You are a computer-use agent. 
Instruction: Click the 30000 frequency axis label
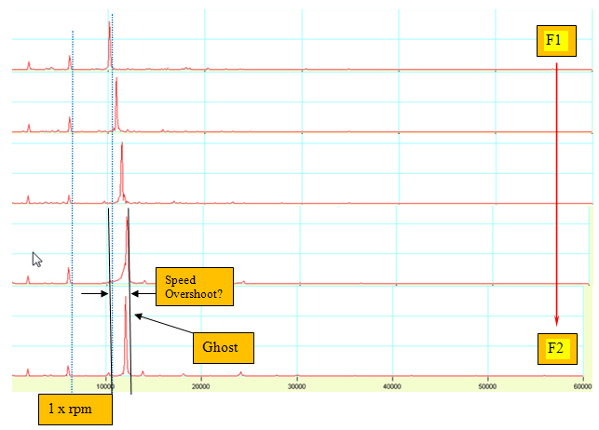pyautogui.click(x=297, y=386)
